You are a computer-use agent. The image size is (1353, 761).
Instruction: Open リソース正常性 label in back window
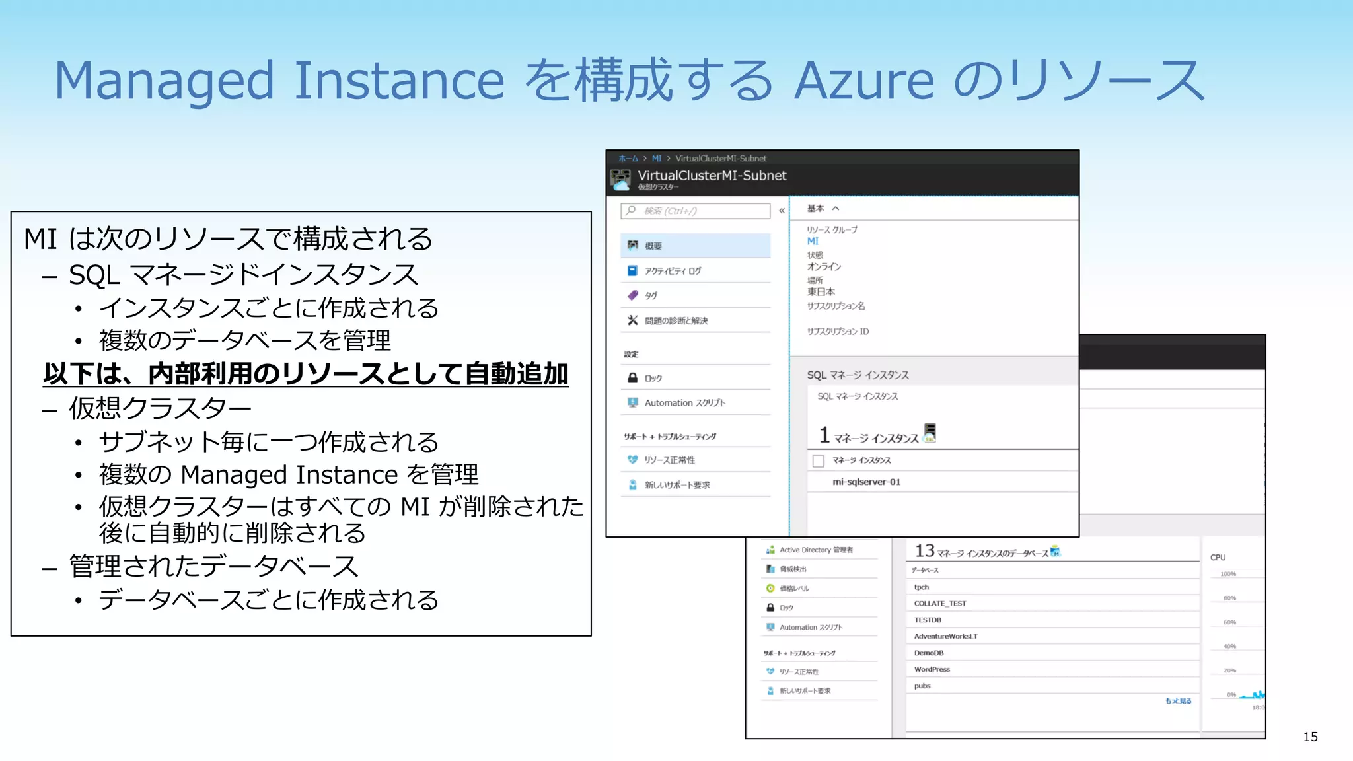coord(799,671)
